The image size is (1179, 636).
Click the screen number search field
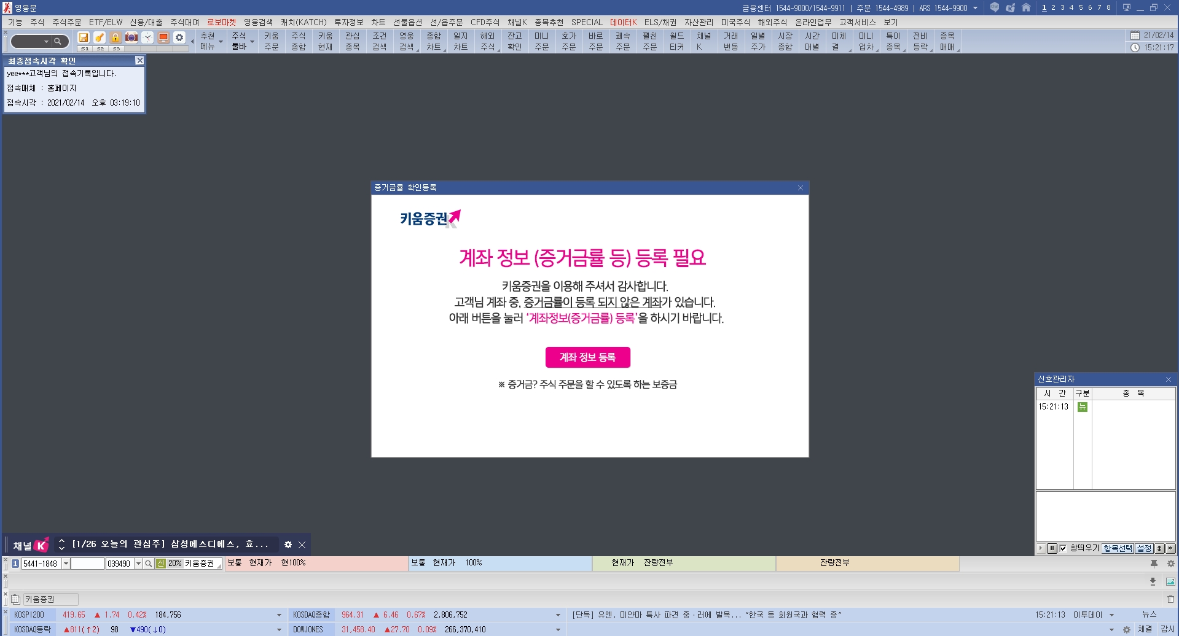31,41
